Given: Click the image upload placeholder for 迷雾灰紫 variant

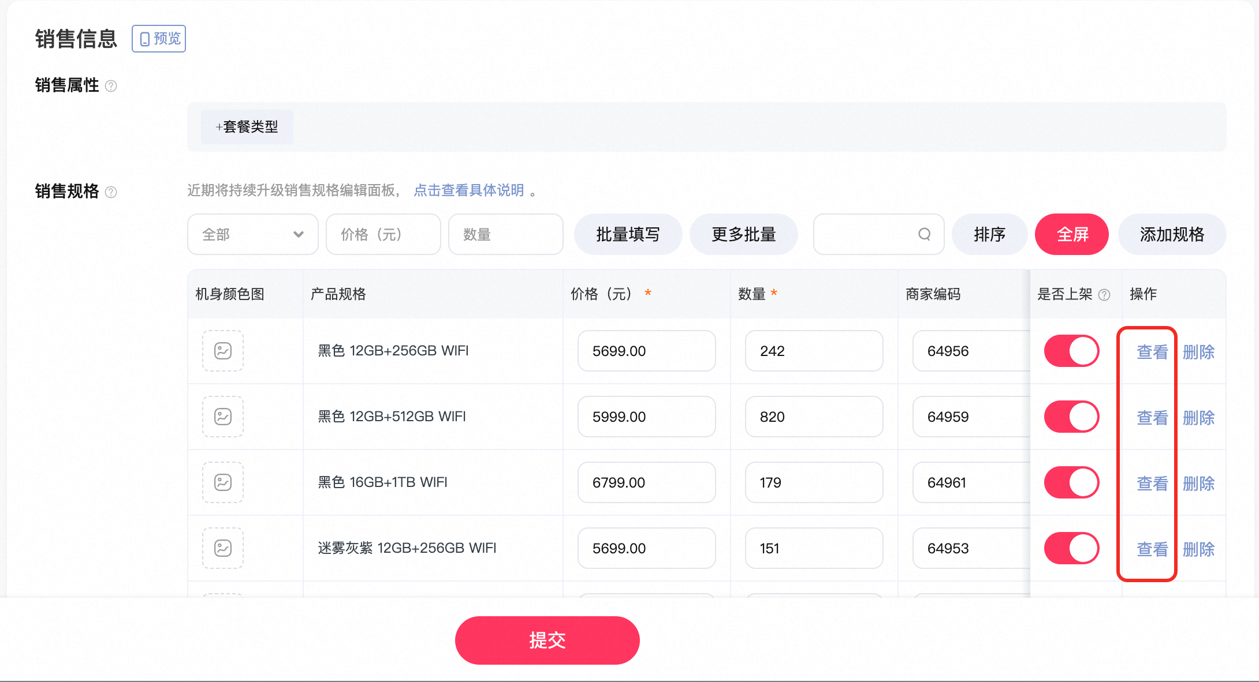Looking at the screenshot, I should [222, 548].
